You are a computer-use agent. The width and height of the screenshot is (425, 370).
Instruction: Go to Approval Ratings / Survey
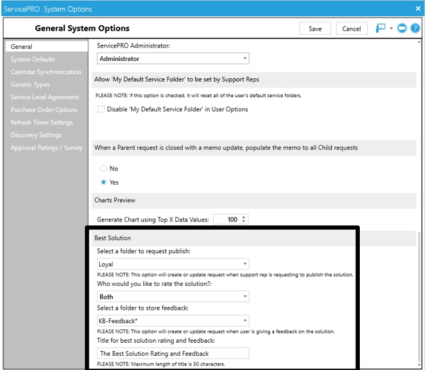(47, 147)
